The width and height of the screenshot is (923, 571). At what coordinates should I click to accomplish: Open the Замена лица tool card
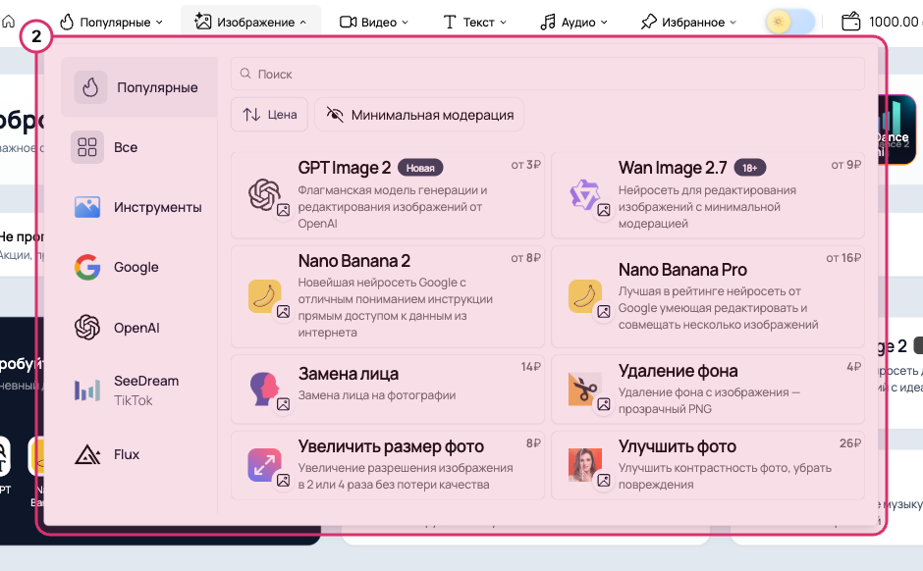tap(387, 389)
